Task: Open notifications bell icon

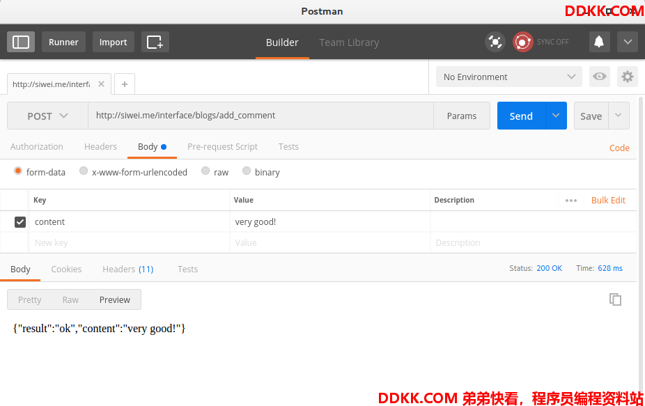Action: [x=599, y=42]
